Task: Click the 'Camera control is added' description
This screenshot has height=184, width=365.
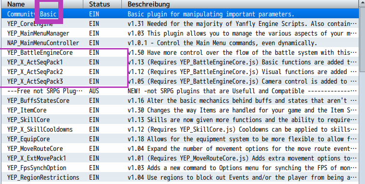Action: pos(242,81)
